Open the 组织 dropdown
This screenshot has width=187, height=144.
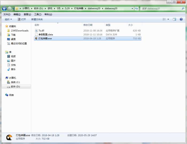tap(8, 19)
